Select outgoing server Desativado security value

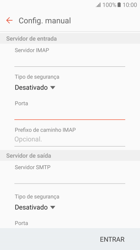click(31, 207)
